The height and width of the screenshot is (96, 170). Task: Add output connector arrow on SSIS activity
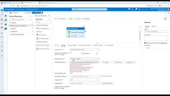(x=82, y=36)
